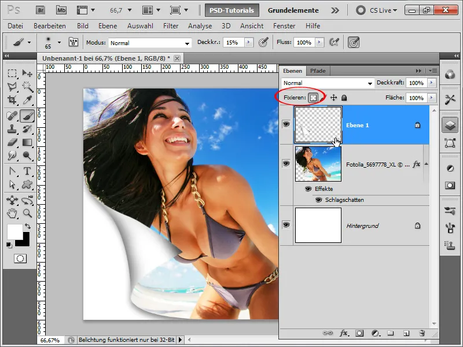Select the Grundelemente workspace
Image resolution: width=463 pixels, height=347 pixels.
point(293,10)
